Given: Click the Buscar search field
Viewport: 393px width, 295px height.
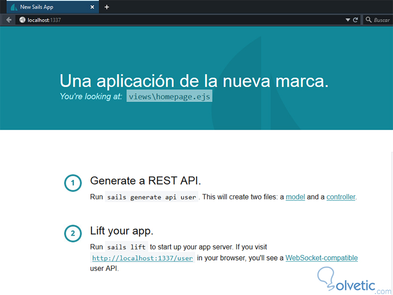Looking at the screenshot, I should point(378,20).
